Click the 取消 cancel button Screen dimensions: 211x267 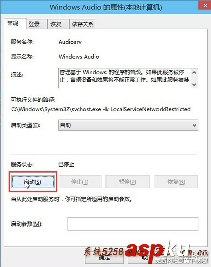coord(147,258)
